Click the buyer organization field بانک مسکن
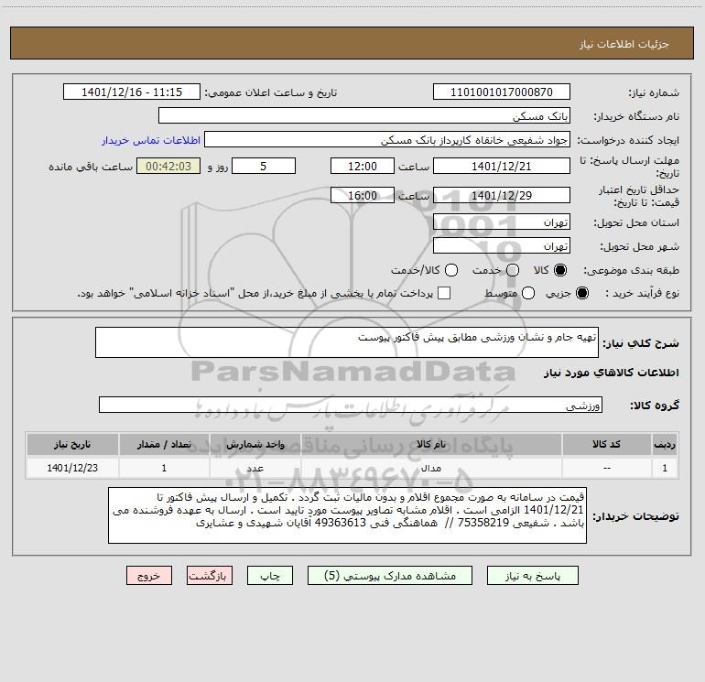The image size is (705, 682). (x=364, y=115)
